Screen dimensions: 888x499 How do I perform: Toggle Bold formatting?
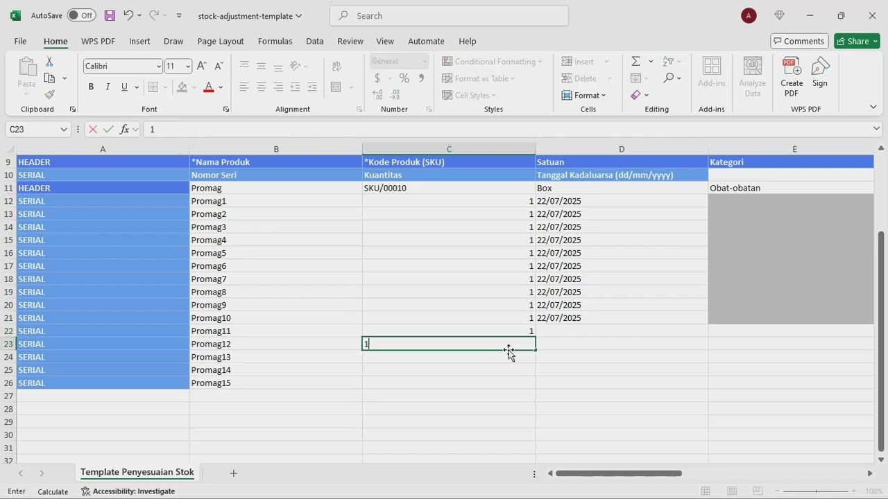tap(91, 87)
